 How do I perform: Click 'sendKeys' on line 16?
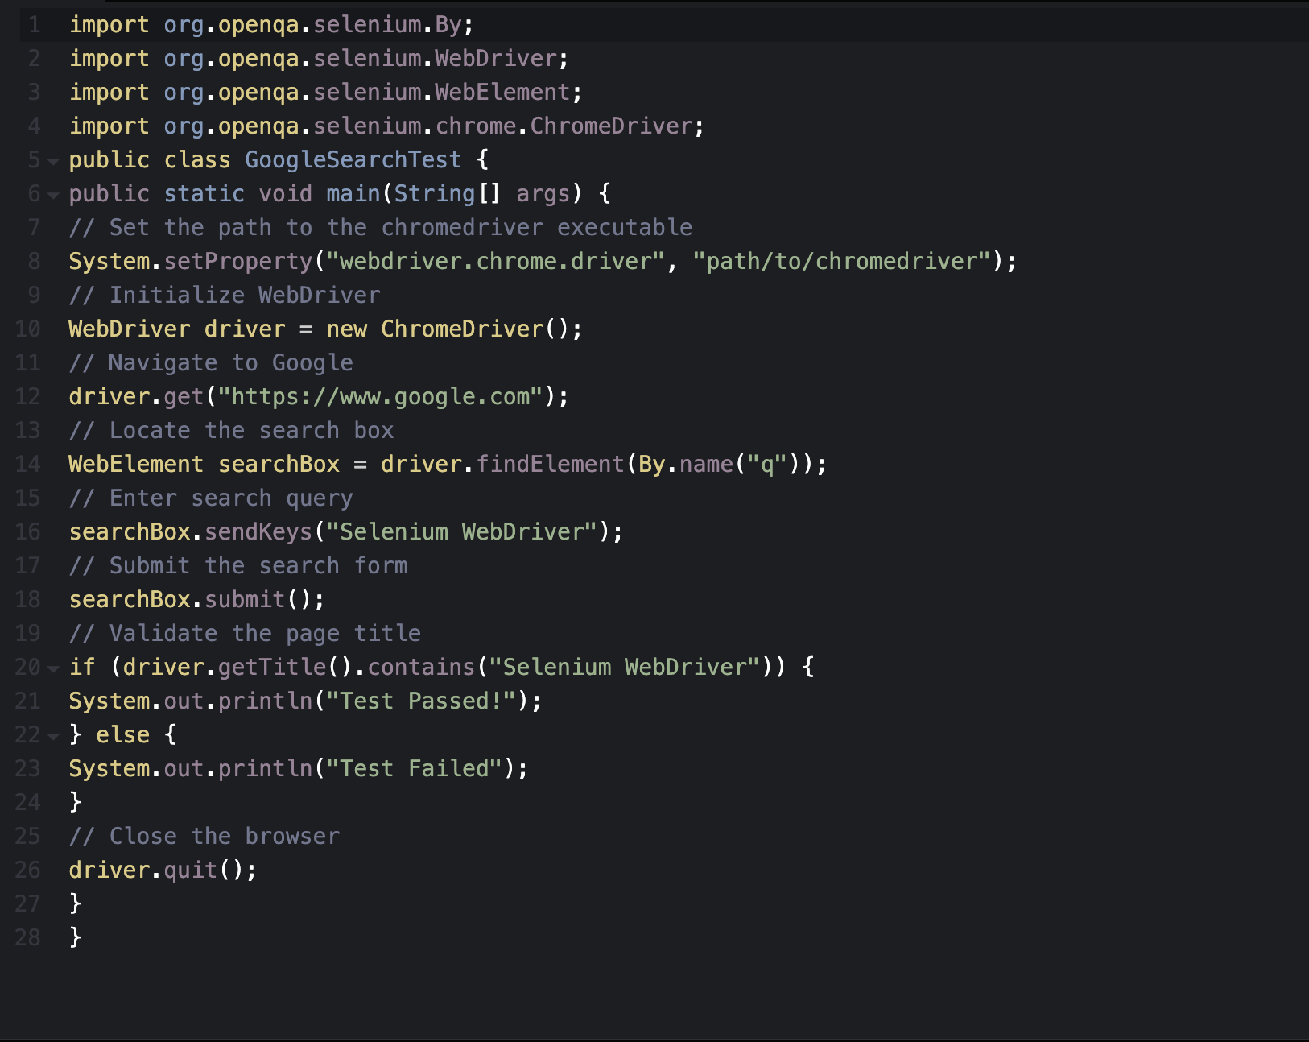pyautogui.click(x=258, y=532)
